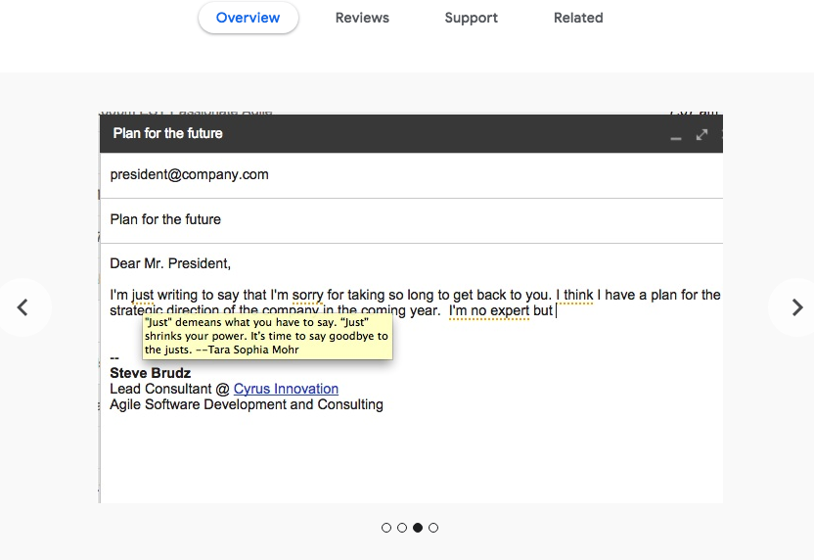This screenshot has height=560, width=814.
Task: Click the "Dear Mr. President," greeting line
Action: click(170, 263)
